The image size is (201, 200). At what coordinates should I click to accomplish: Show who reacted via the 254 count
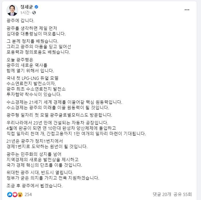pyautogui.click(x=28, y=195)
